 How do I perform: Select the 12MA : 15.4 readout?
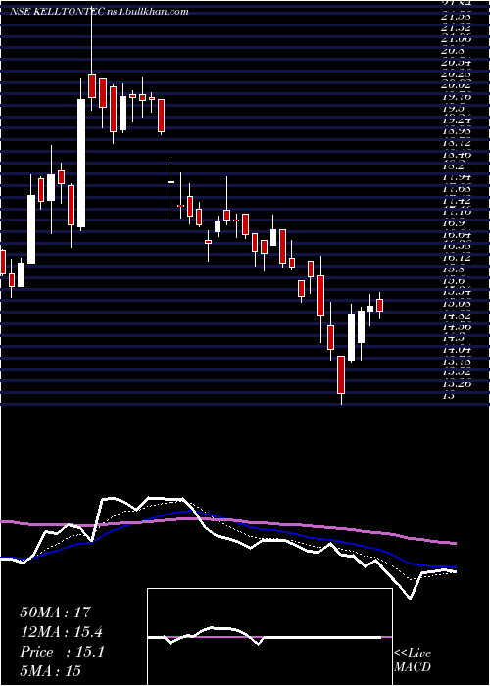point(64,632)
